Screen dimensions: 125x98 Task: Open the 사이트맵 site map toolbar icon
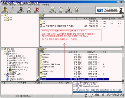tap(5, 10)
